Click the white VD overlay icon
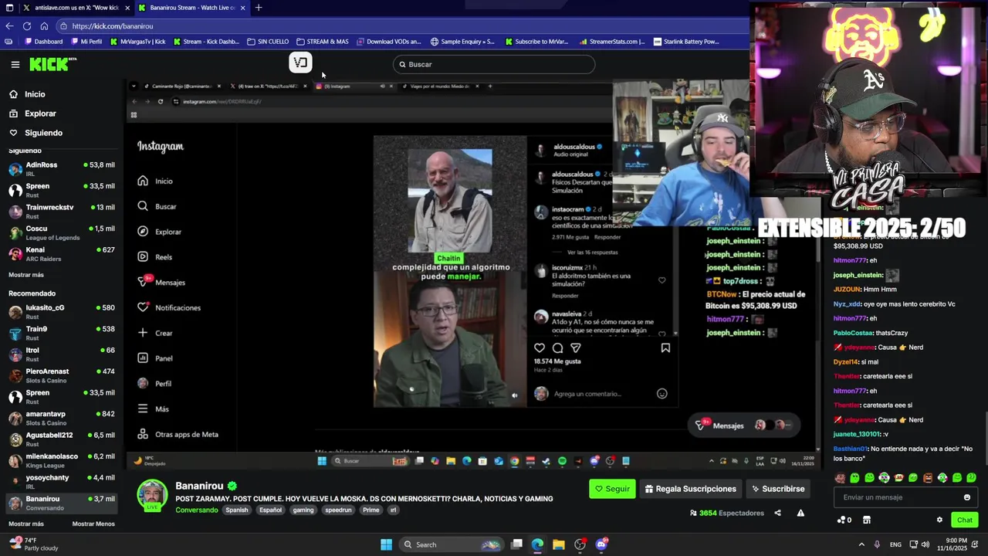The image size is (988, 556). (300, 63)
